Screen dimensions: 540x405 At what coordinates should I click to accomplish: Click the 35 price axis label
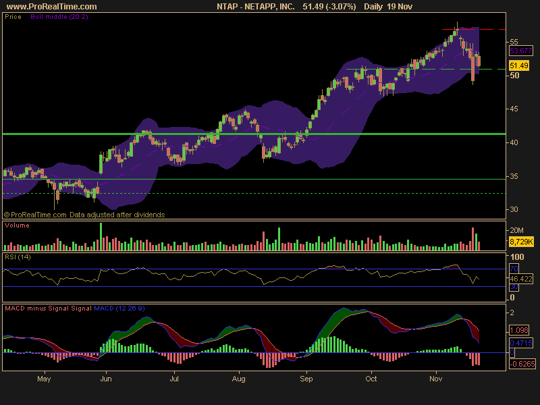coord(514,176)
